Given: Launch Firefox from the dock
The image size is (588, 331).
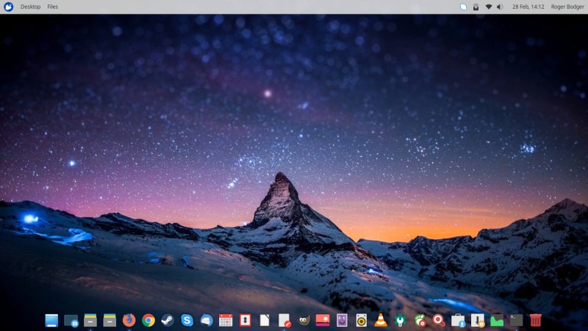Looking at the screenshot, I should (129, 320).
